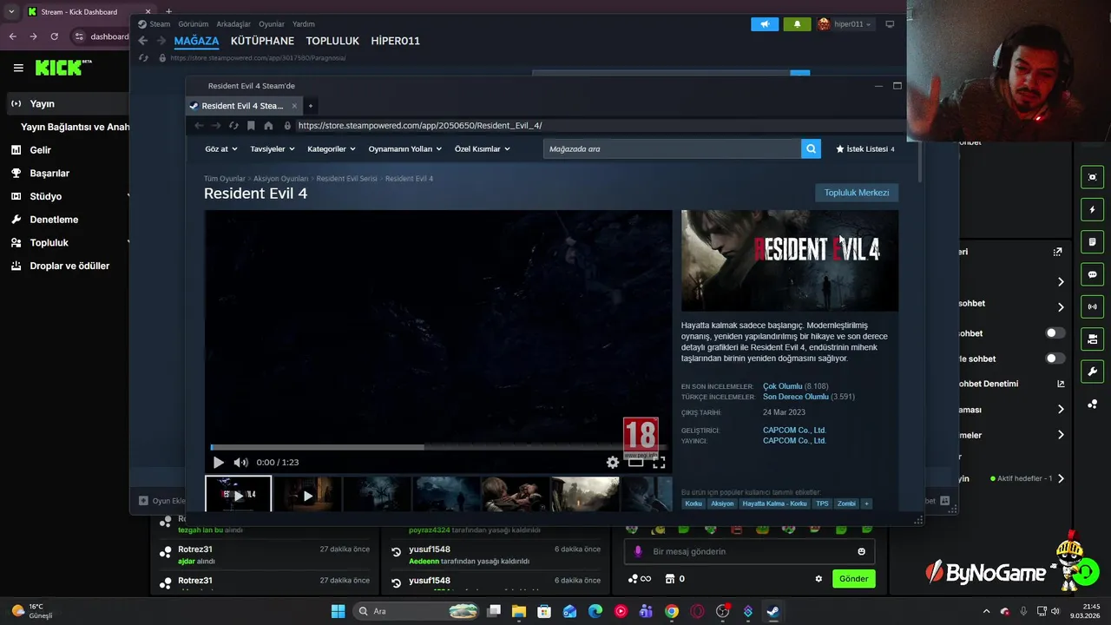
Task: Open the HİPER011 profile tab
Action: pyautogui.click(x=395, y=41)
